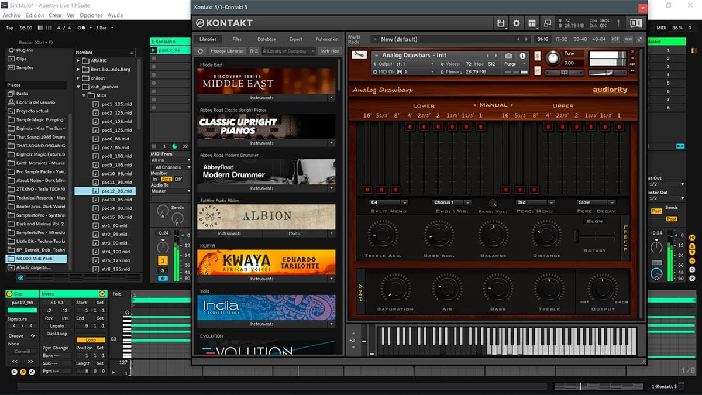Click Add folder entry in Places
The image size is (702, 395).
(30, 267)
